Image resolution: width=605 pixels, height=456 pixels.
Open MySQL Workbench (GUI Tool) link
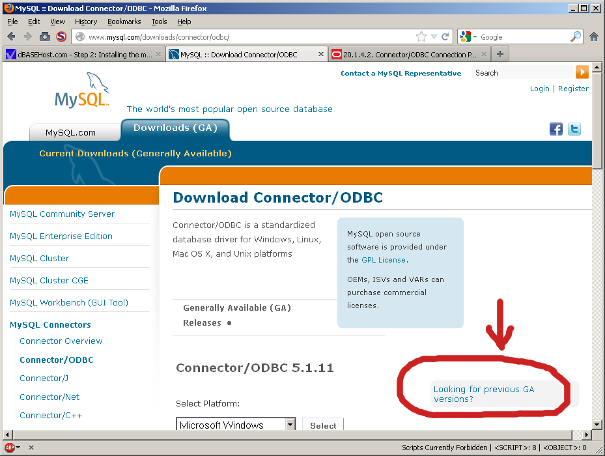pos(69,302)
